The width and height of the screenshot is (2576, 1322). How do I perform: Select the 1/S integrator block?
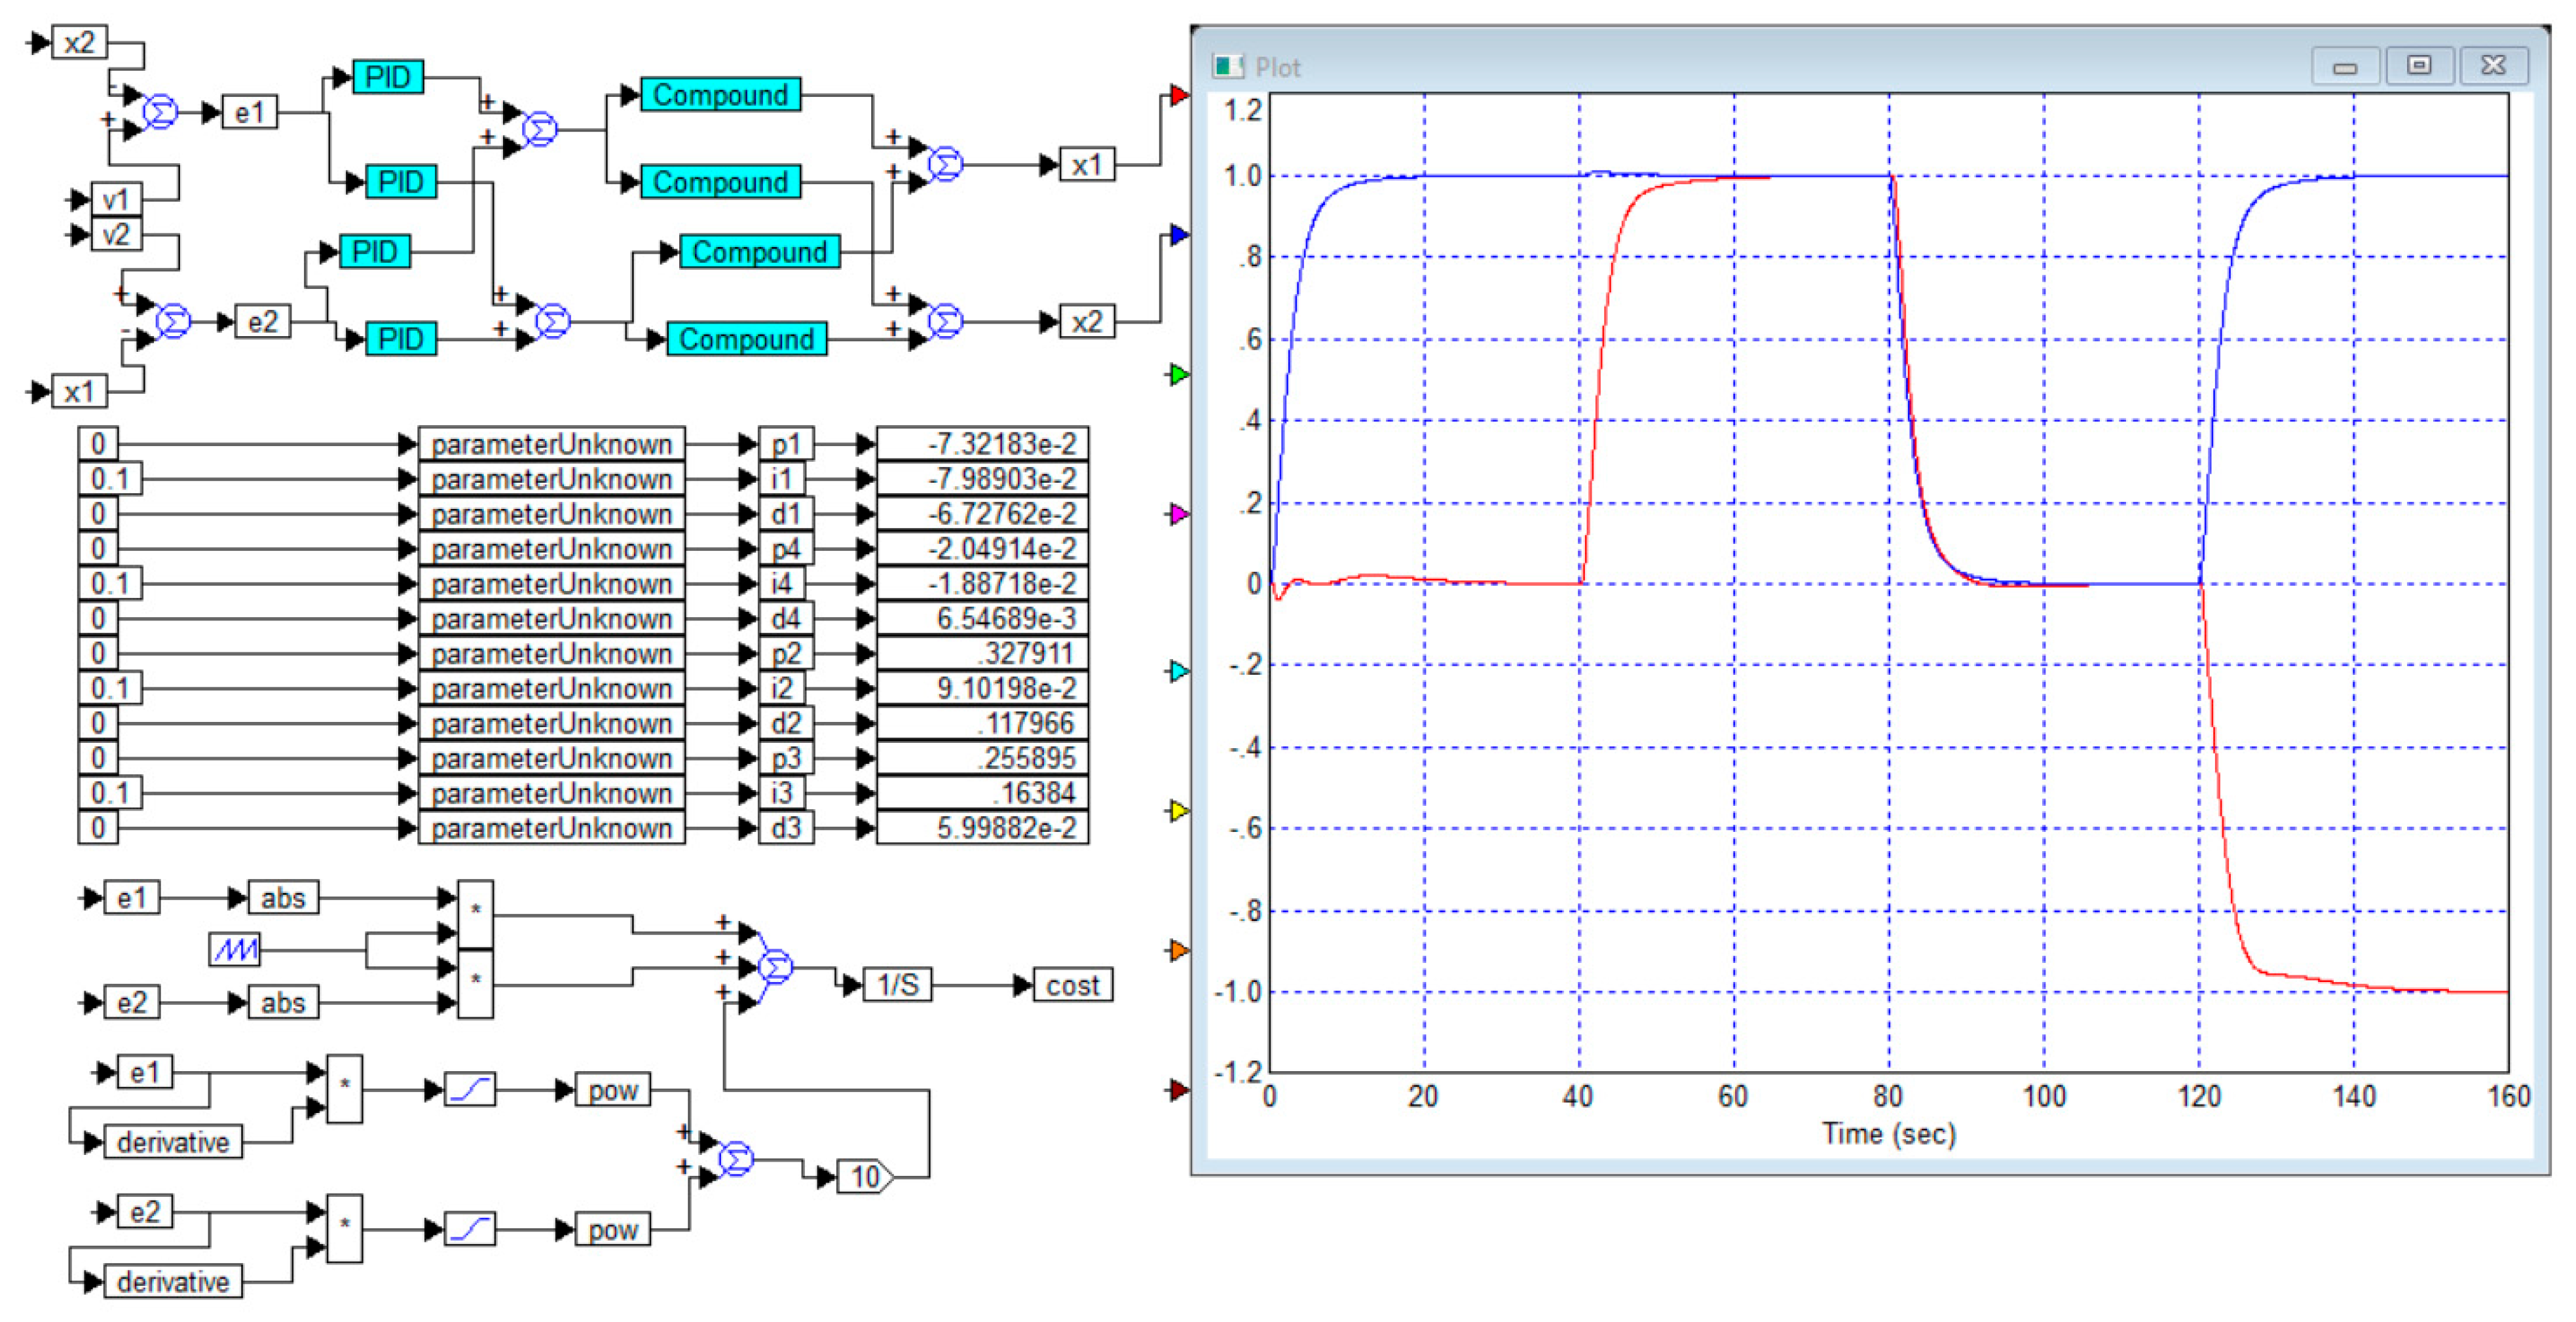click(897, 985)
